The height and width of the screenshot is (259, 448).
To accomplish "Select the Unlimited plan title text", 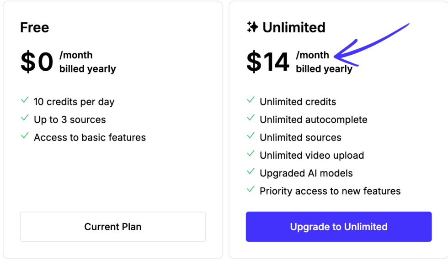I will (294, 27).
